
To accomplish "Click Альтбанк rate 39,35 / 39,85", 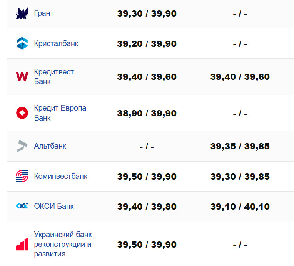I will (240, 146).
